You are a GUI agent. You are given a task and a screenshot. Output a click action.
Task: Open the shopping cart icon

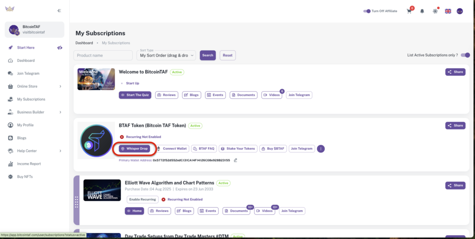pyautogui.click(x=409, y=11)
